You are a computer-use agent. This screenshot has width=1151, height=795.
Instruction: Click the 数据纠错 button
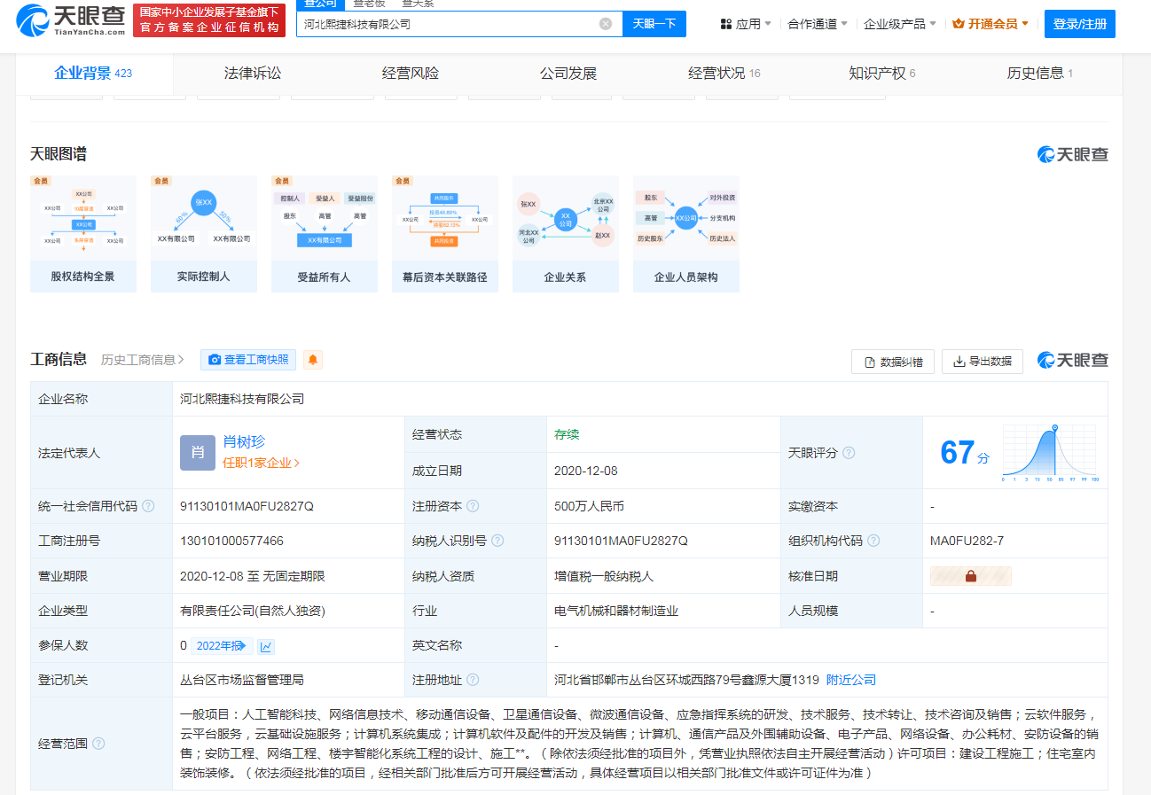(x=893, y=362)
